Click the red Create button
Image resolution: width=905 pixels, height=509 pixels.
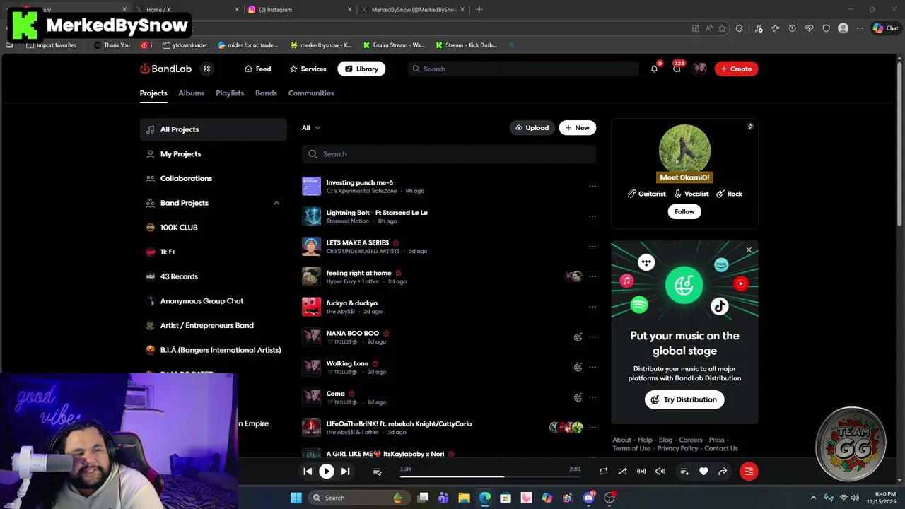(x=736, y=69)
